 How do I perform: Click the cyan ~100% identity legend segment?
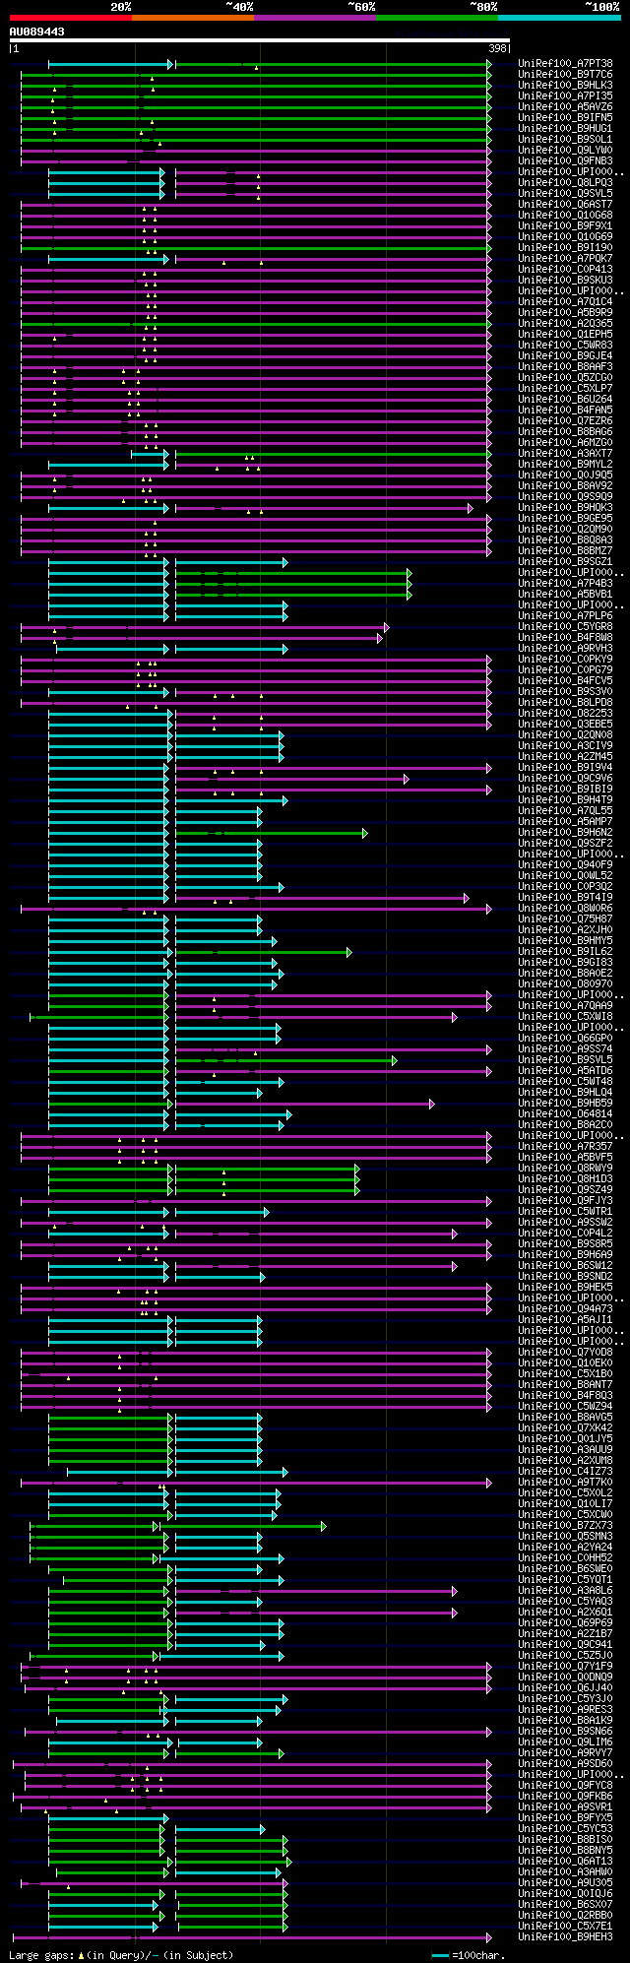pos(559,18)
